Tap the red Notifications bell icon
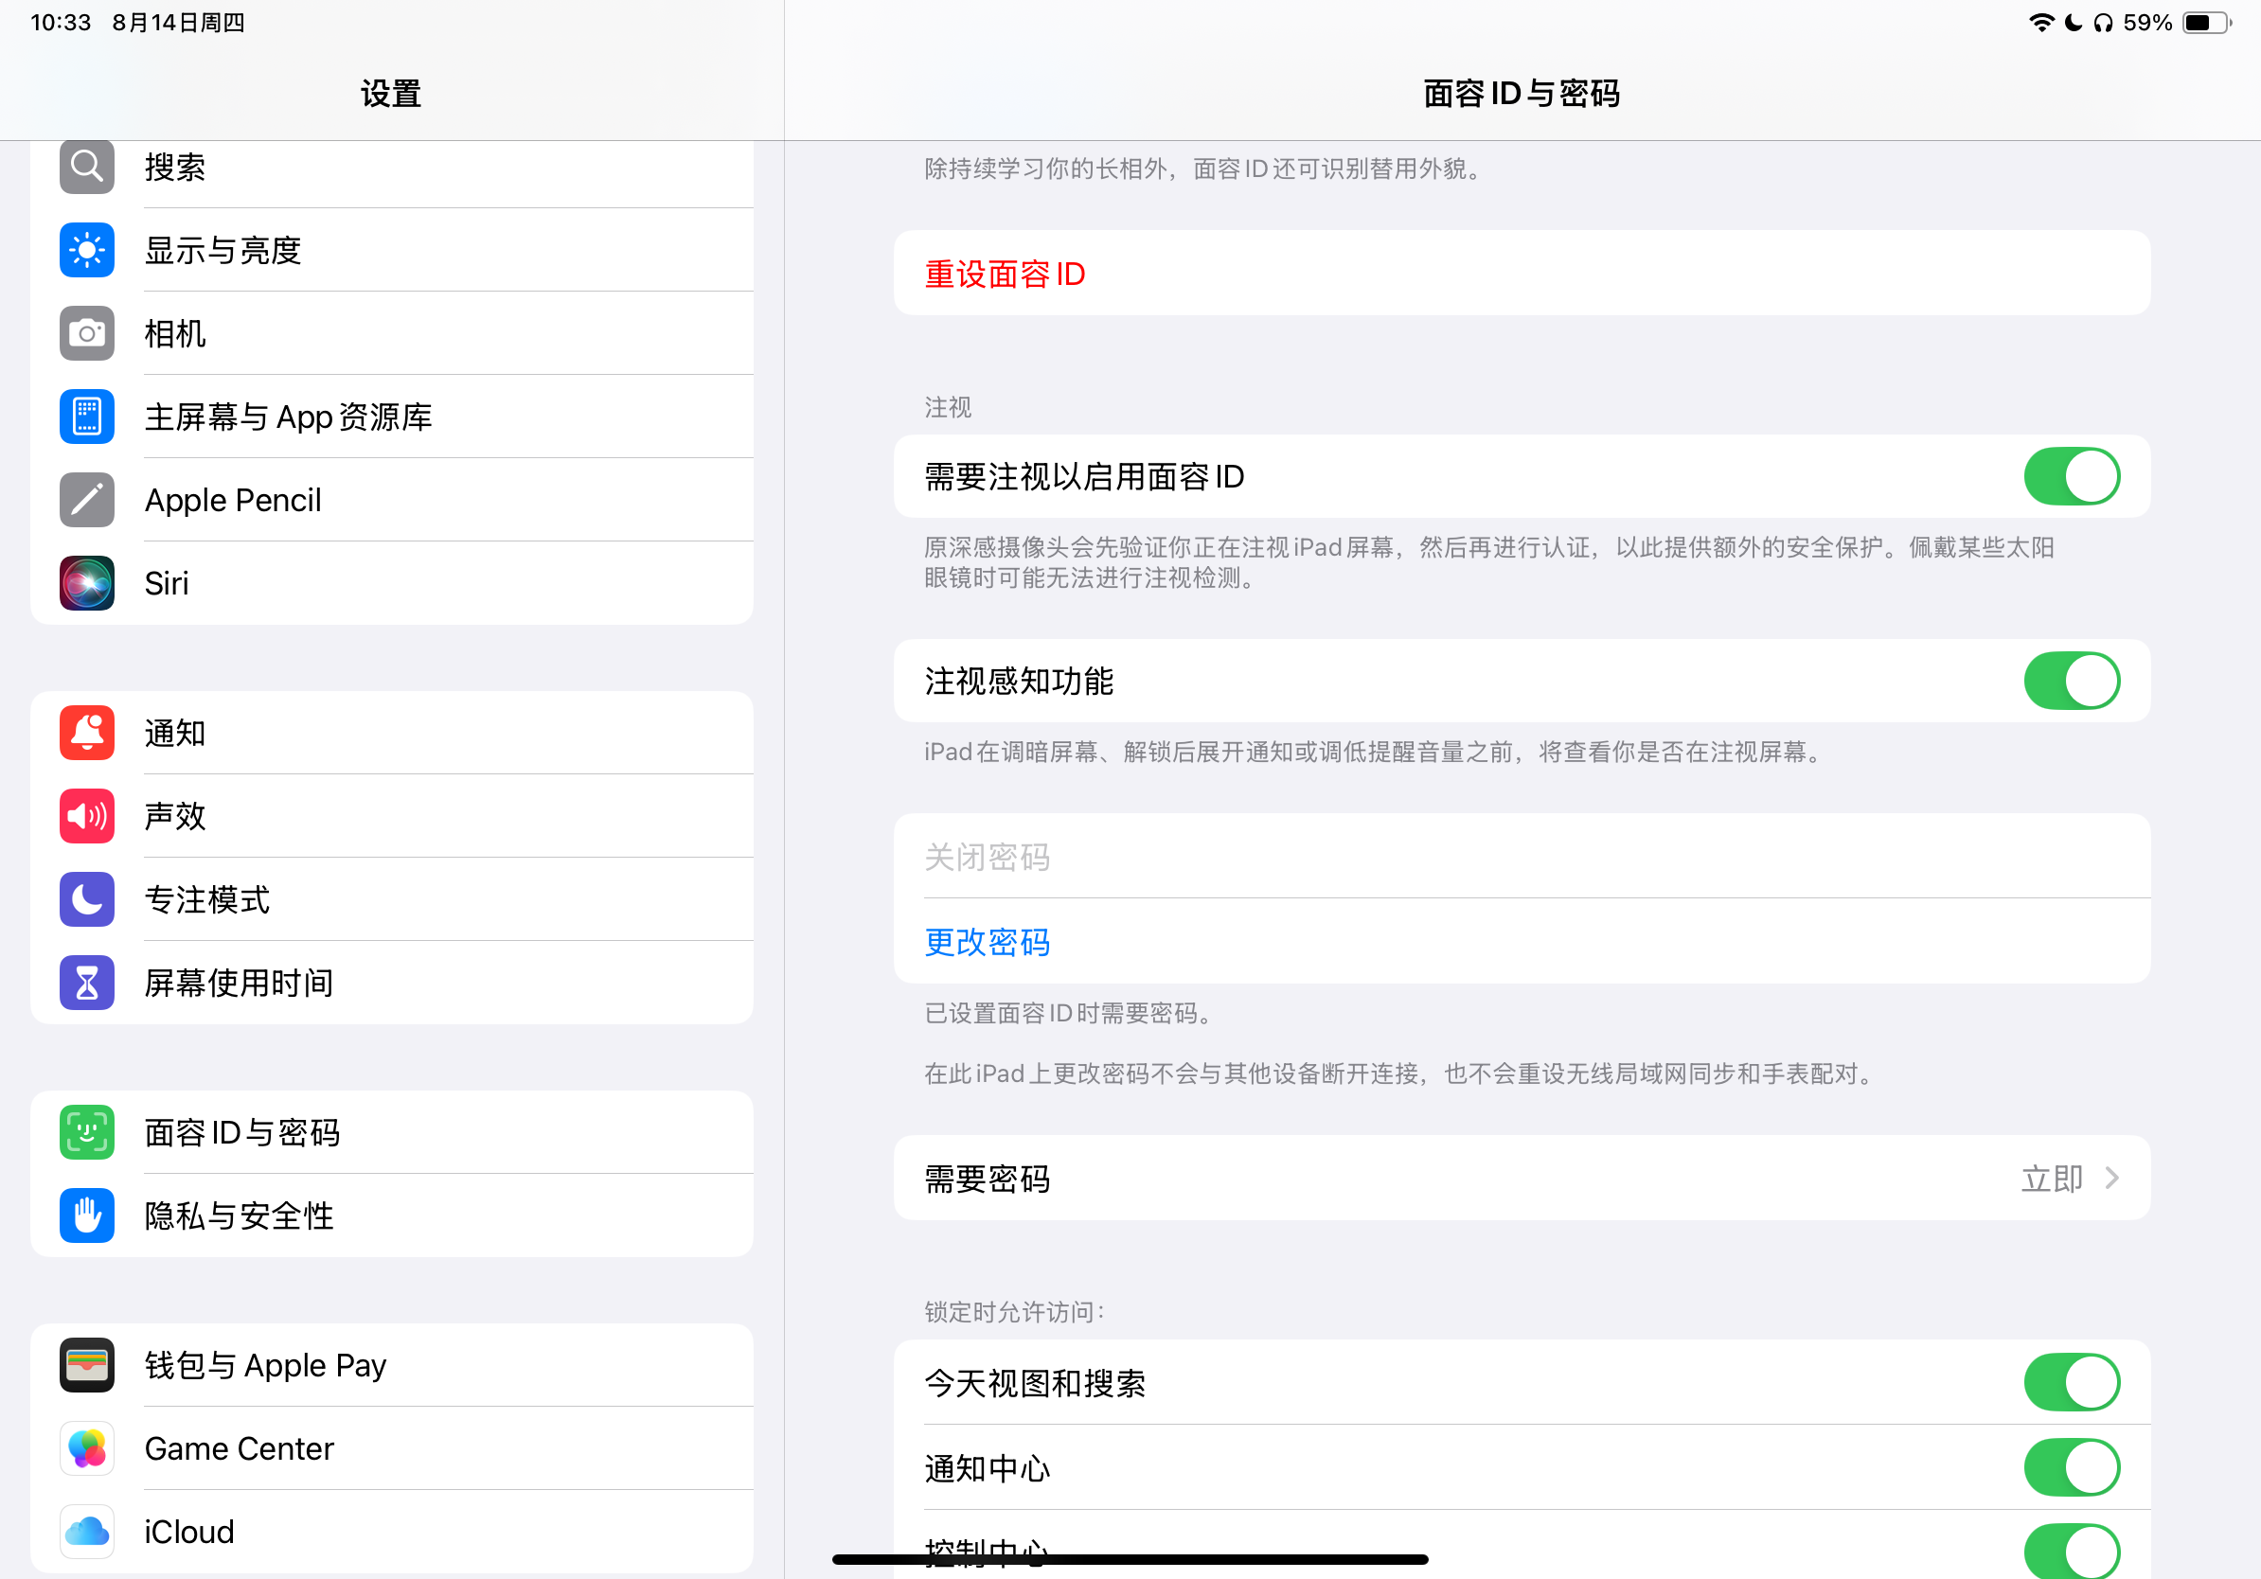The width and height of the screenshot is (2261, 1579). coord(87,733)
